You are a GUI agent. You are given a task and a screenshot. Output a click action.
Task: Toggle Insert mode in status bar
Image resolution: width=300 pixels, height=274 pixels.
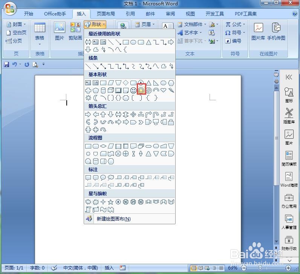[109, 268]
